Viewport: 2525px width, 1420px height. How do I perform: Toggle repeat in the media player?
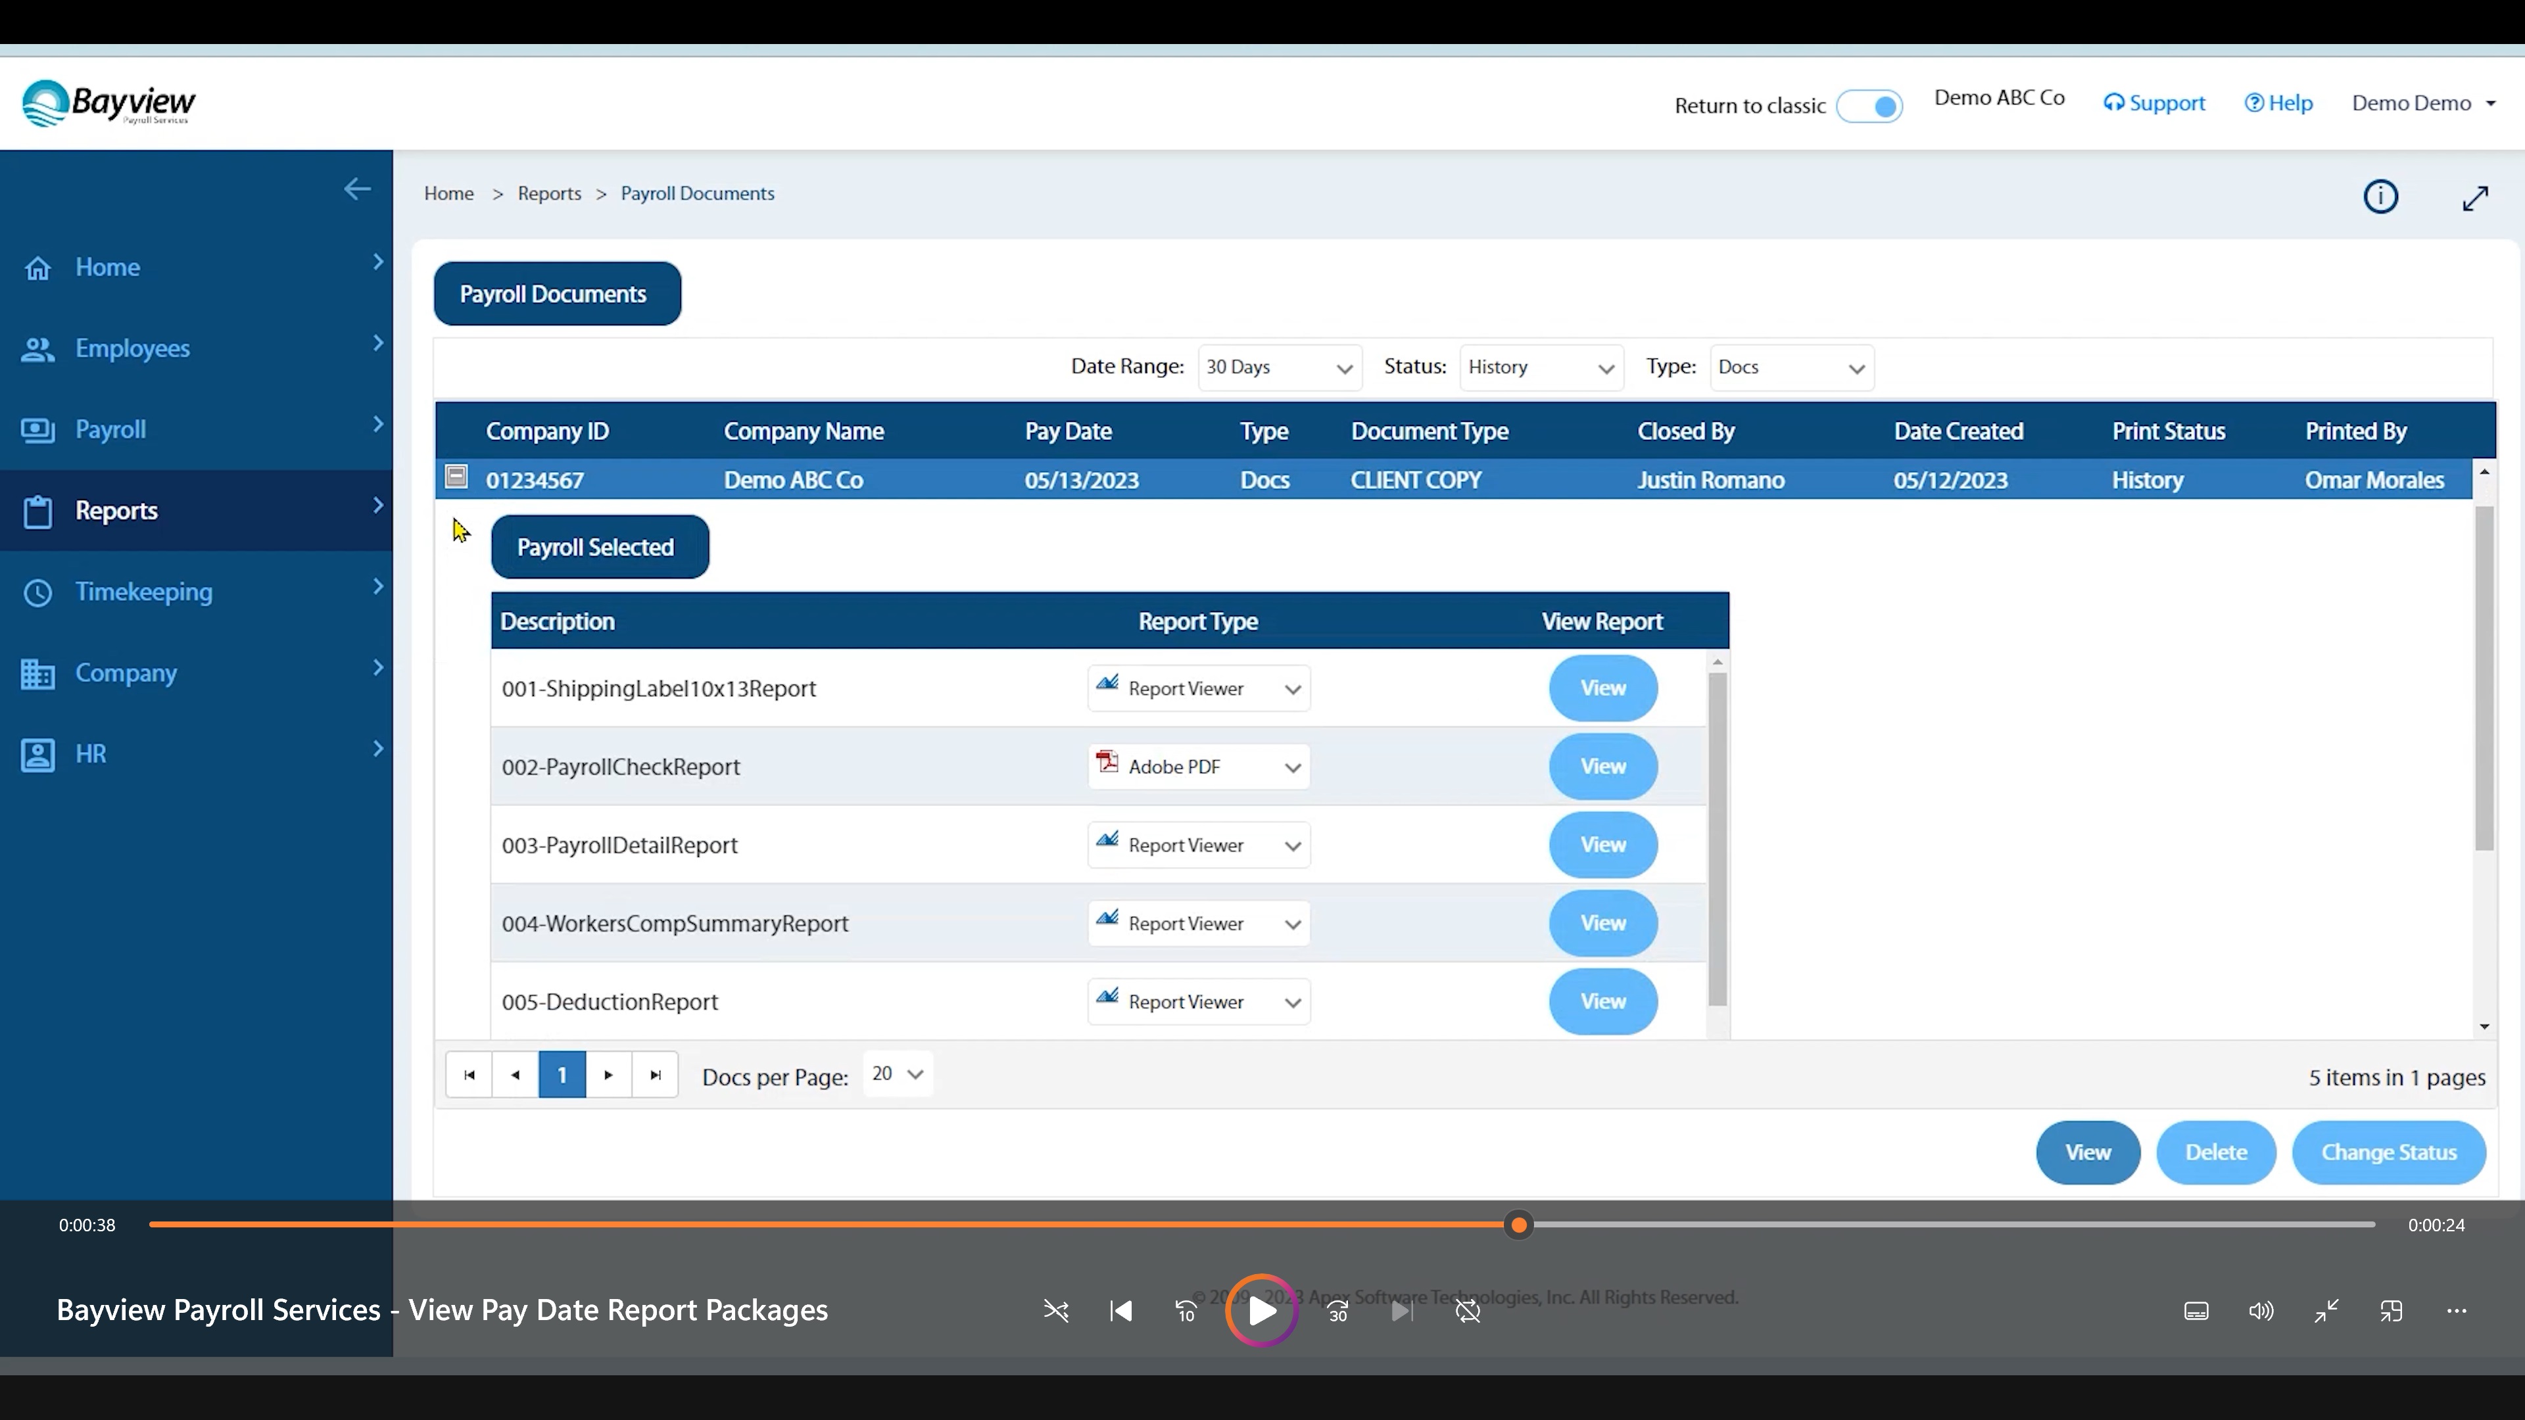[1468, 1312]
